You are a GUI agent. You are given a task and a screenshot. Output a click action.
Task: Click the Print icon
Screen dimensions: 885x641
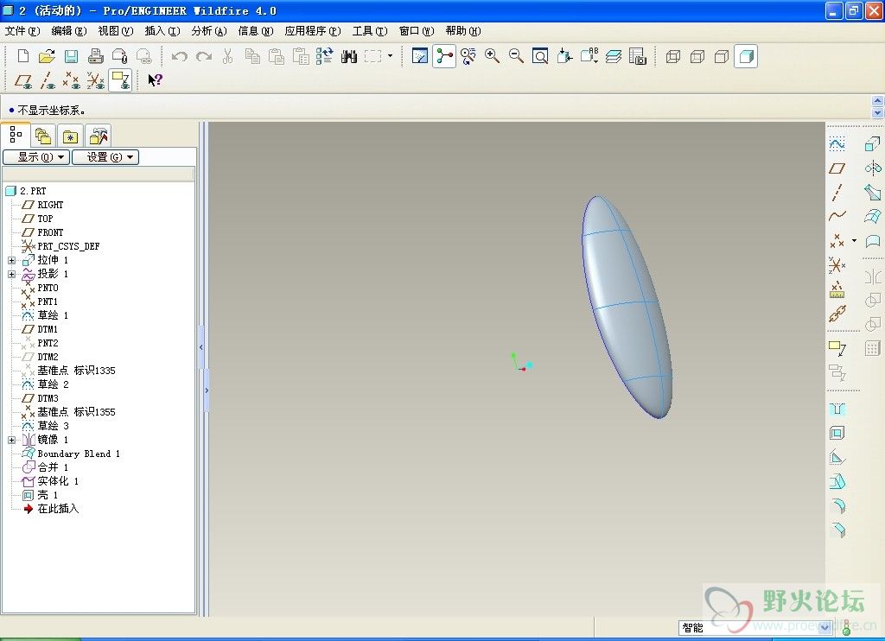click(95, 56)
